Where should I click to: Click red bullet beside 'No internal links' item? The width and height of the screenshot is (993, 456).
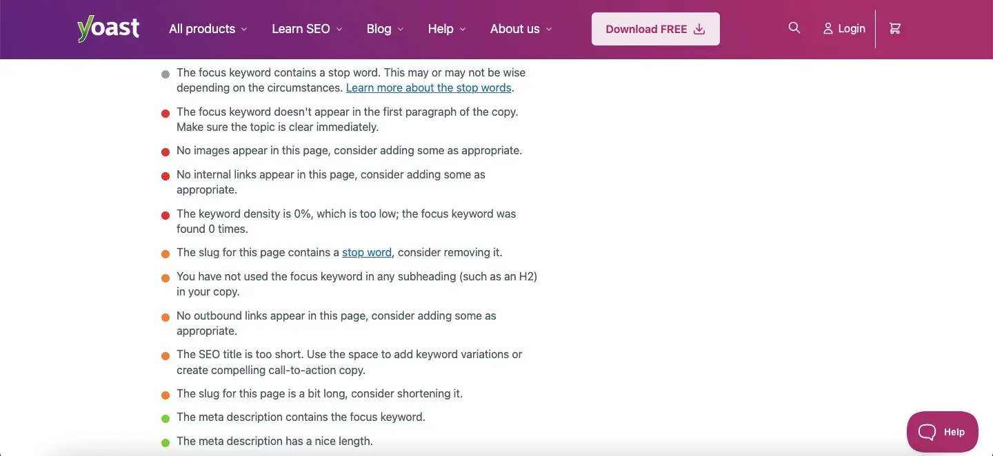(165, 176)
